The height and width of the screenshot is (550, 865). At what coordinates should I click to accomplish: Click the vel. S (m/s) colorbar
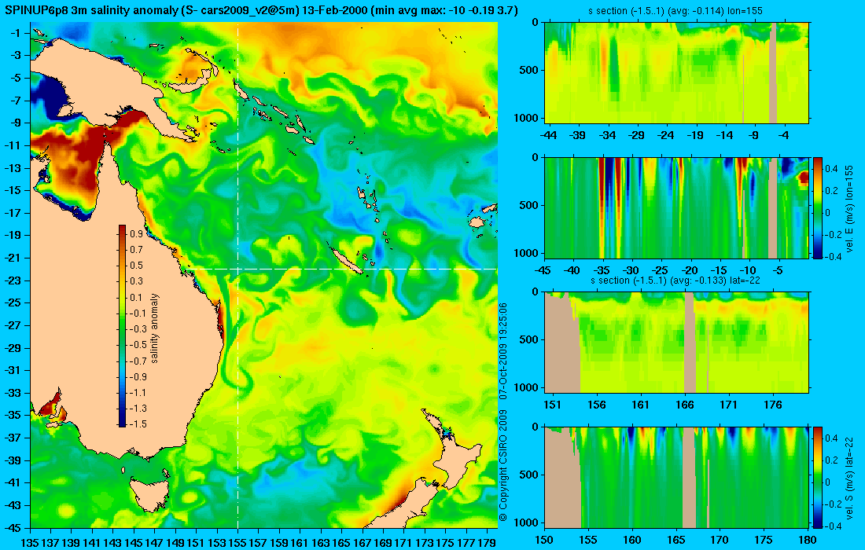click(x=817, y=477)
